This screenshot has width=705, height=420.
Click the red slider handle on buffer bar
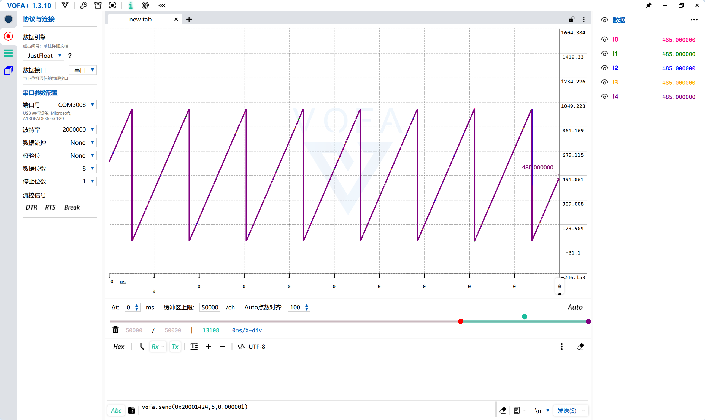461,322
